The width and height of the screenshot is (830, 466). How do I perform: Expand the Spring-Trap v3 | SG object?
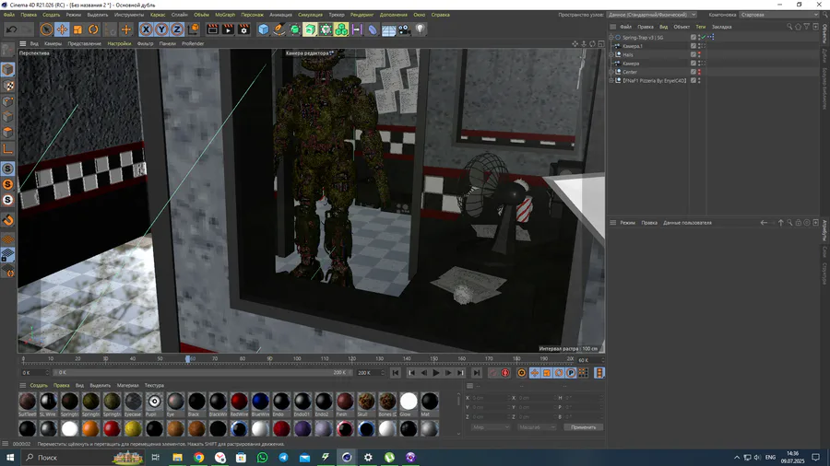(x=611, y=38)
